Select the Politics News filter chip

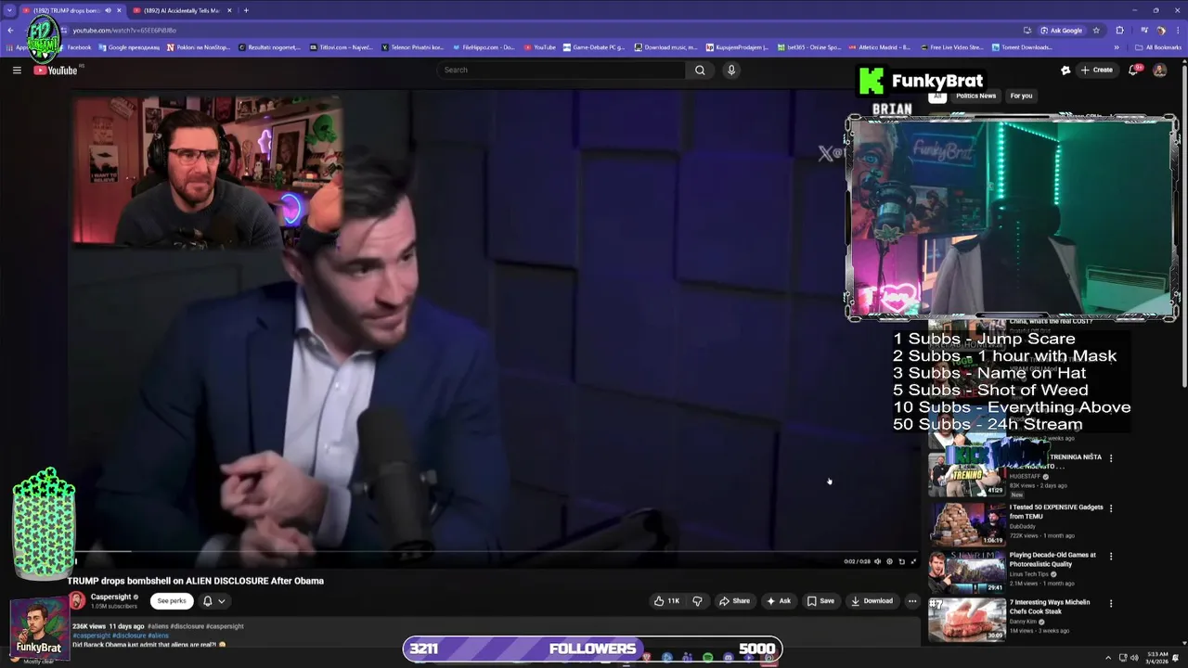(975, 96)
